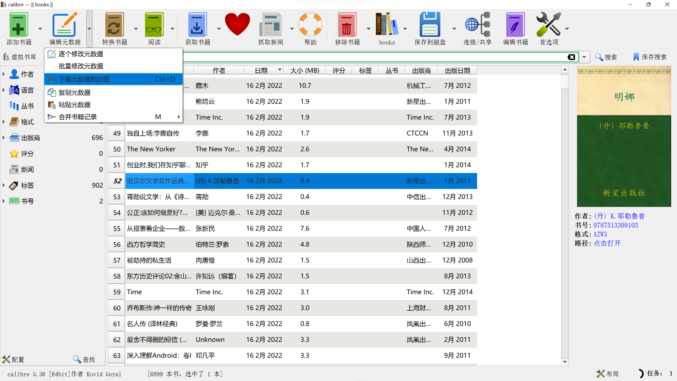Open dropdown arrow beside Add Books
This screenshot has height=381, width=677.
click(x=40, y=29)
